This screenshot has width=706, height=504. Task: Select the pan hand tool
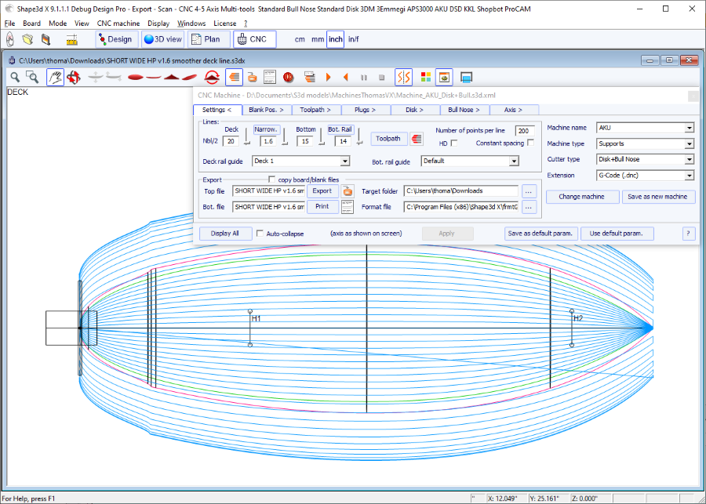tap(55, 77)
